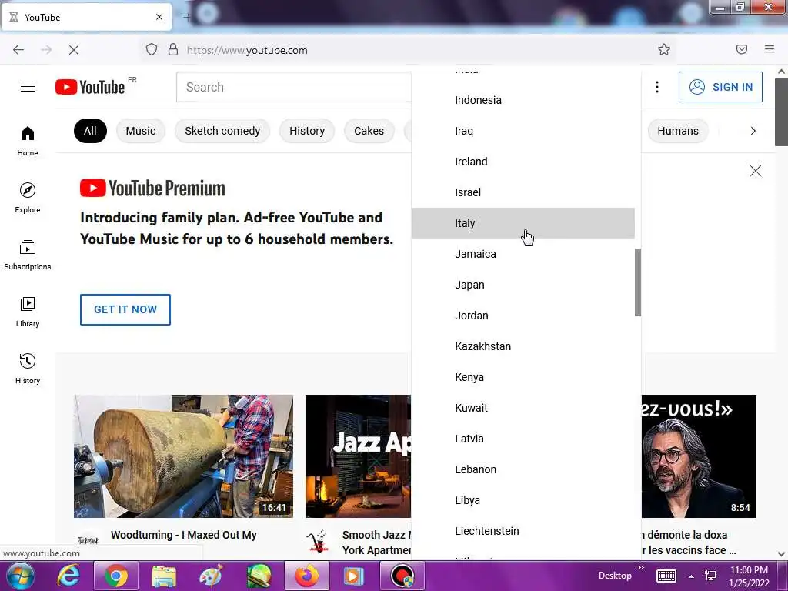Select the Humans filter chip
This screenshot has height=591, width=788.
point(678,131)
